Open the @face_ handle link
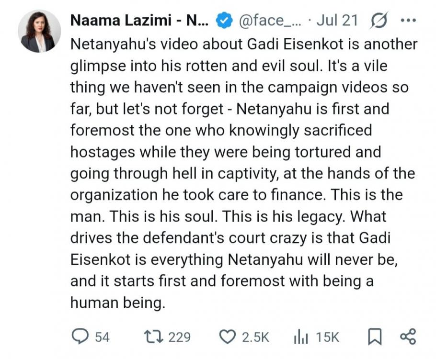 (270, 21)
